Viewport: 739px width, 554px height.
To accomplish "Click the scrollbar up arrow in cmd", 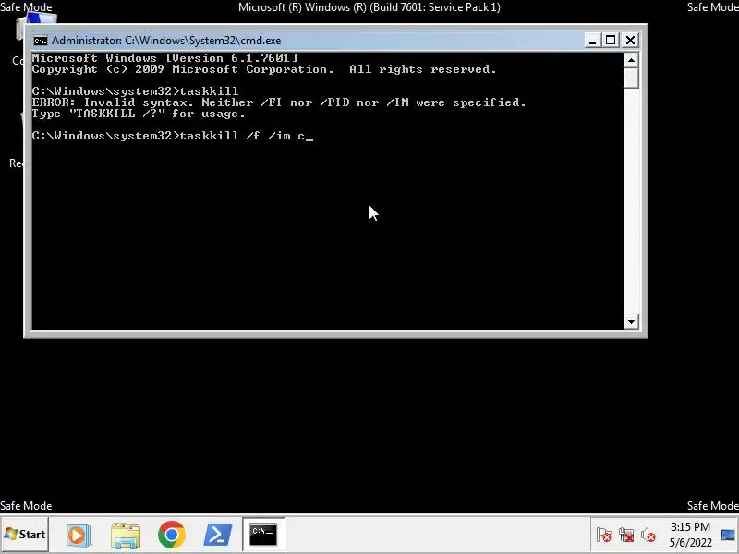I will pyautogui.click(x=631, y=60).
